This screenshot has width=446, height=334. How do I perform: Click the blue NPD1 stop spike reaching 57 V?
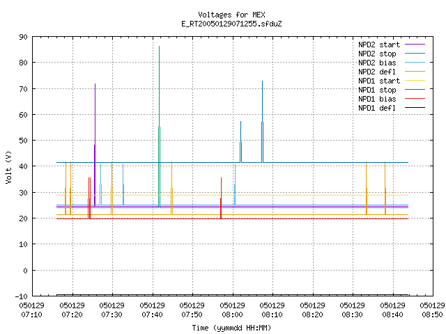240,142
